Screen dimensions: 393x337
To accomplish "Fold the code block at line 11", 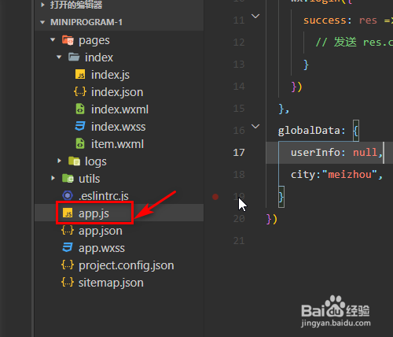I will coord(255,17).
